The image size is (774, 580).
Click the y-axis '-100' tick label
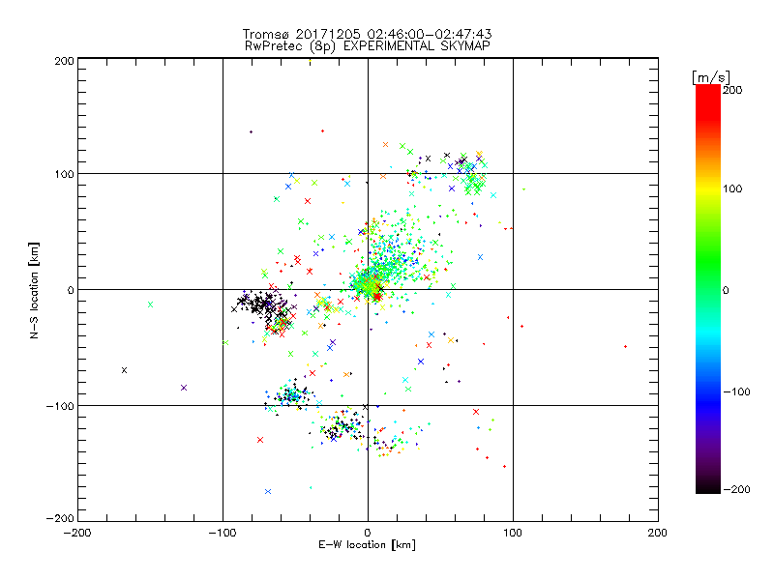point(60,406)
